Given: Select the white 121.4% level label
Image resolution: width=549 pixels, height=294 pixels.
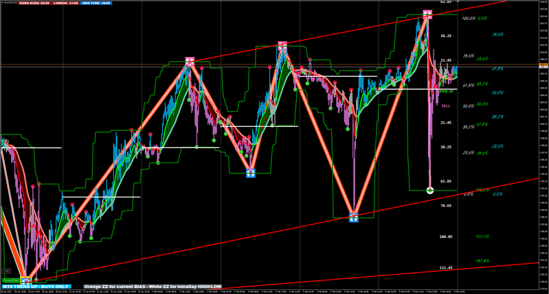Looking at the screenshot, I should coord(446,268).
